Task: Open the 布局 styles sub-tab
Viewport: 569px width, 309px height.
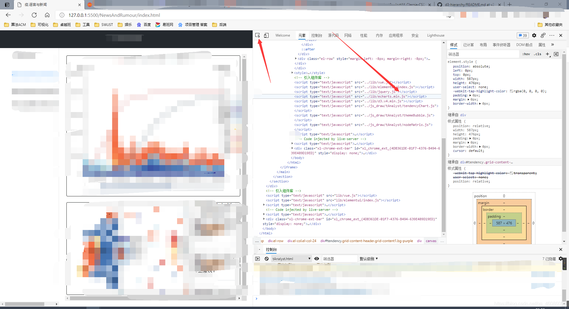Action: point(483,45)
